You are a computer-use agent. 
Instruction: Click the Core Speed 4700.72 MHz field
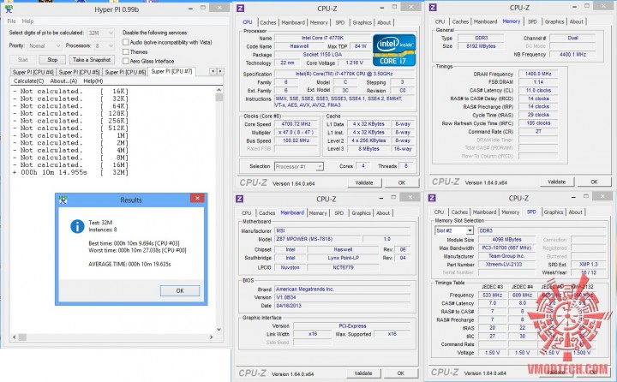click(296, 124)
